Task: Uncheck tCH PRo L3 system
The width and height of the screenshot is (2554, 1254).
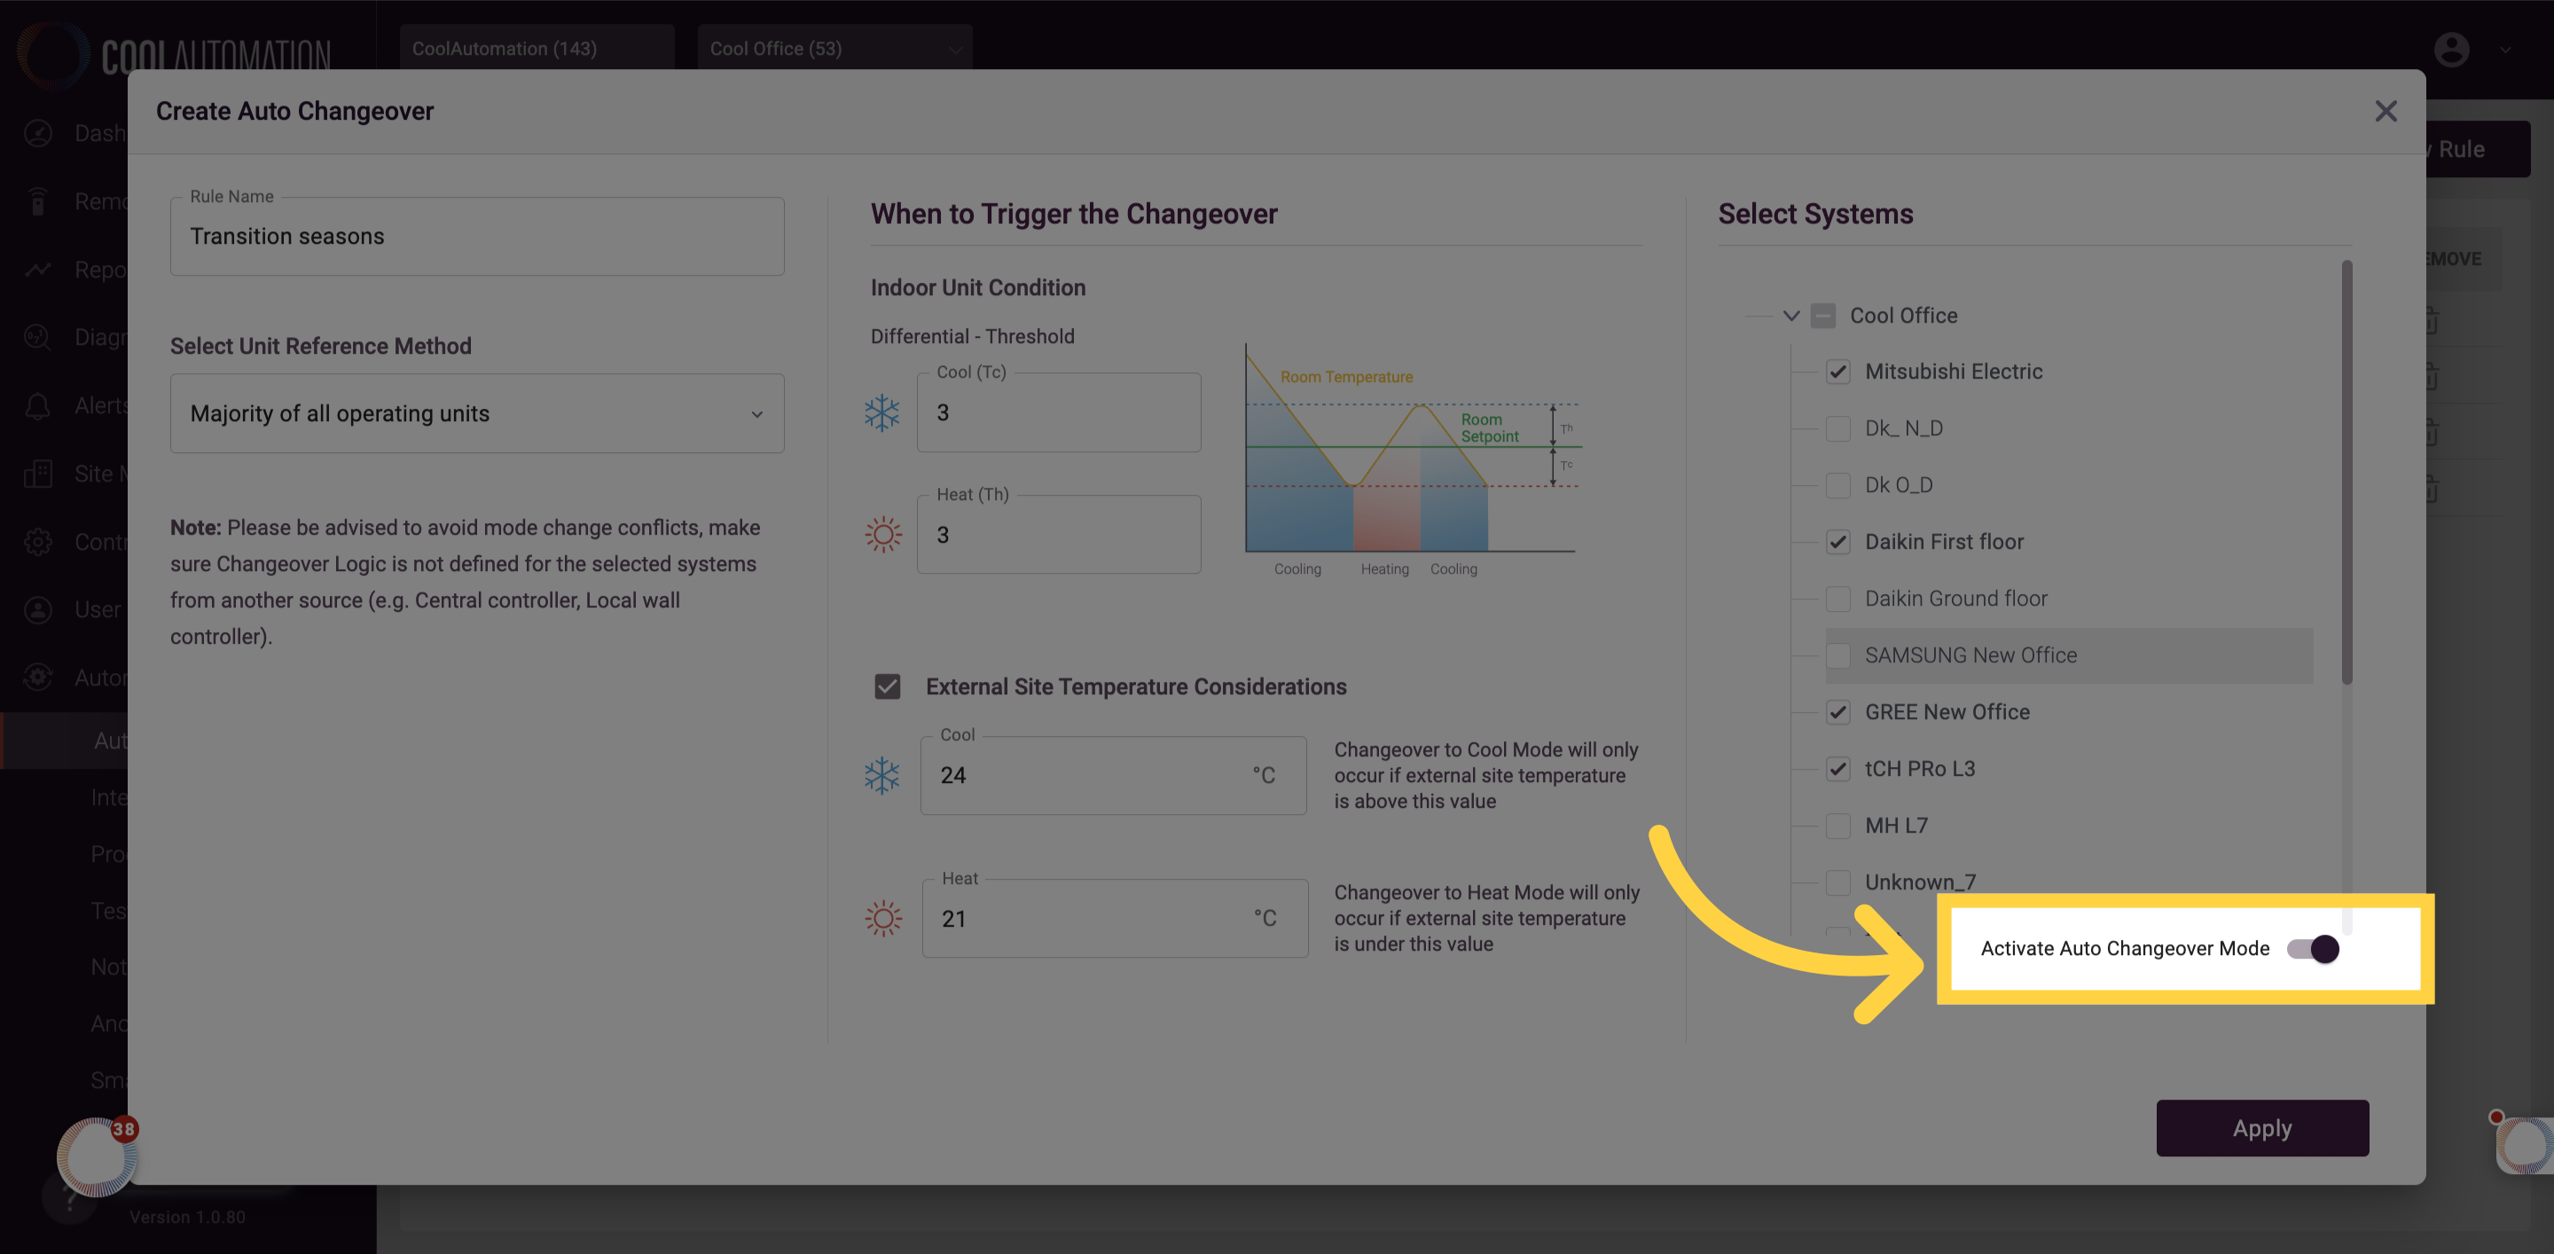Action: 1838,768
